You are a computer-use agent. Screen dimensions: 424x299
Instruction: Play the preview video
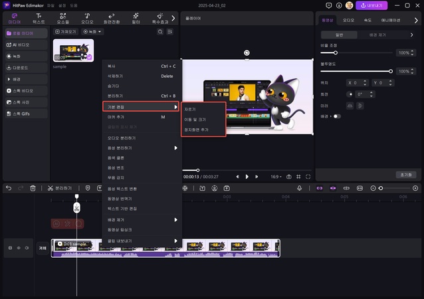(247, 177)
